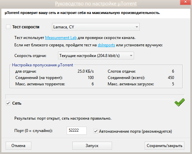Click Соединений (на торрент) value 100
This screenshot has width=192, height=154.
pos(91,78)
